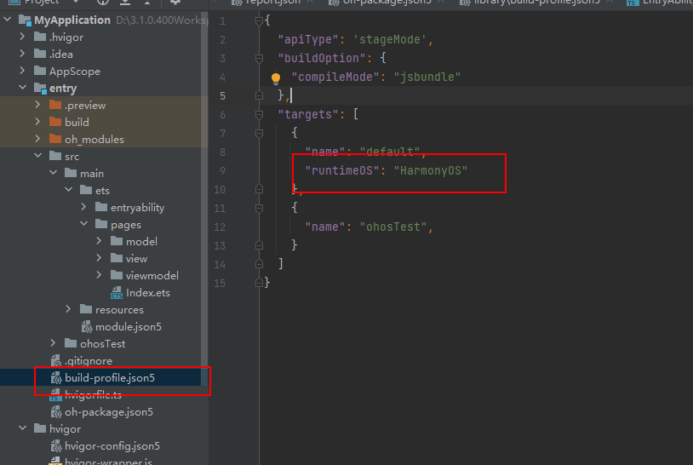Expand the model folder
The image size is (693, 465).
(99, 241)
